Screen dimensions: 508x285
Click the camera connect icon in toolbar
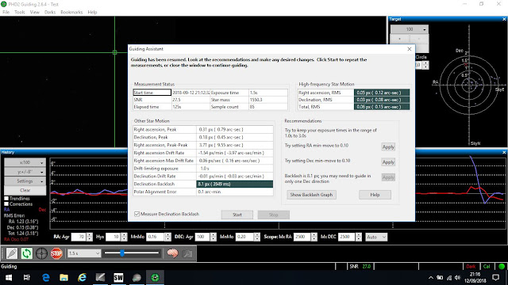(12, 253)
